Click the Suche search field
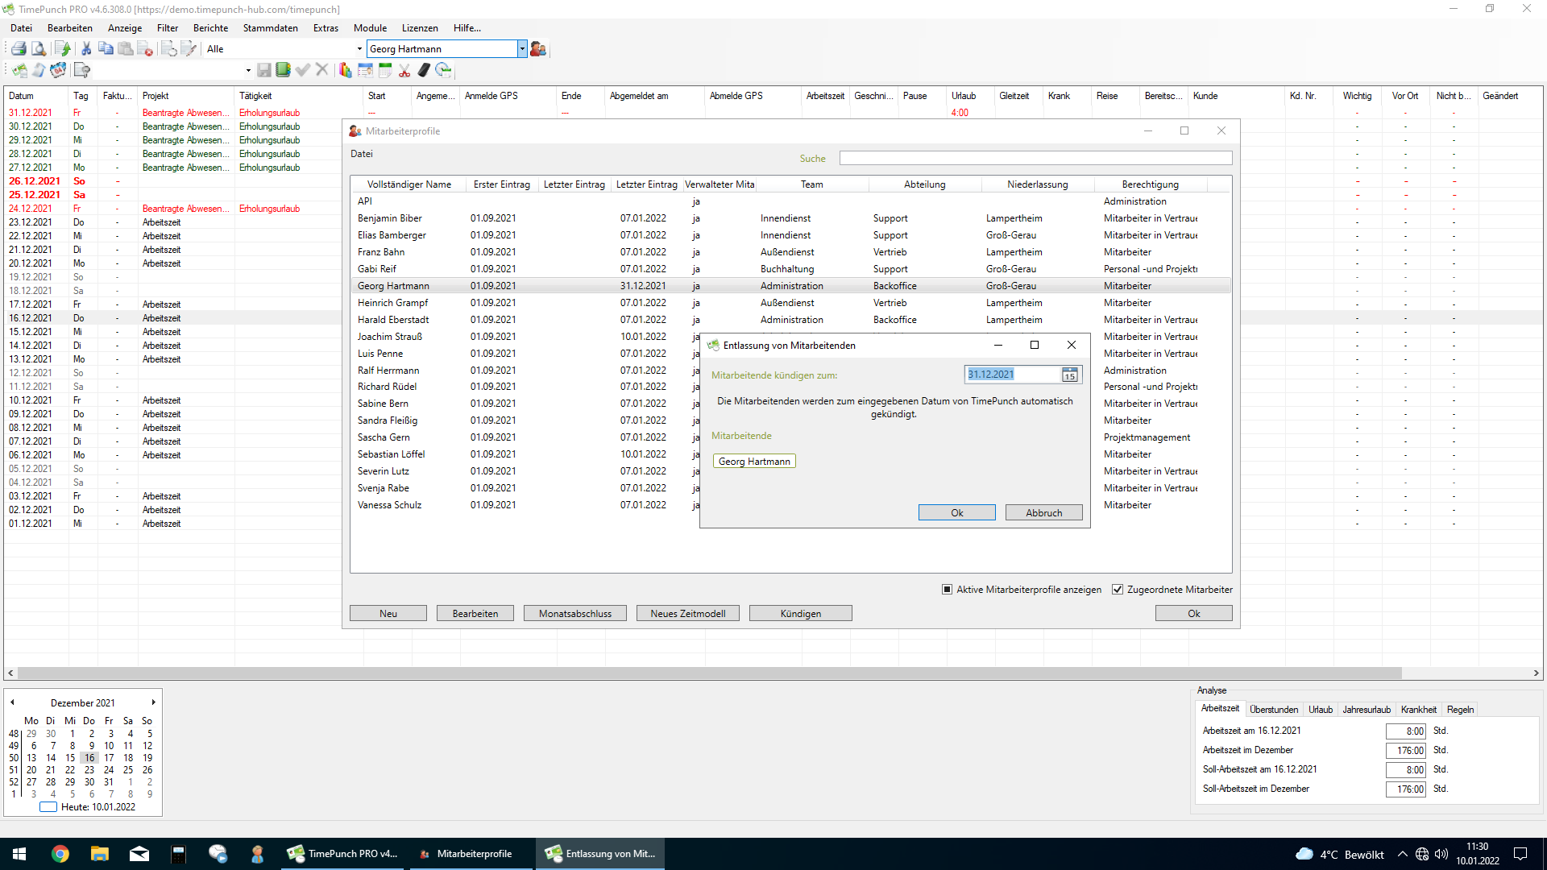This screenshot has height=870, width=1547. (x=1035, y=159)
